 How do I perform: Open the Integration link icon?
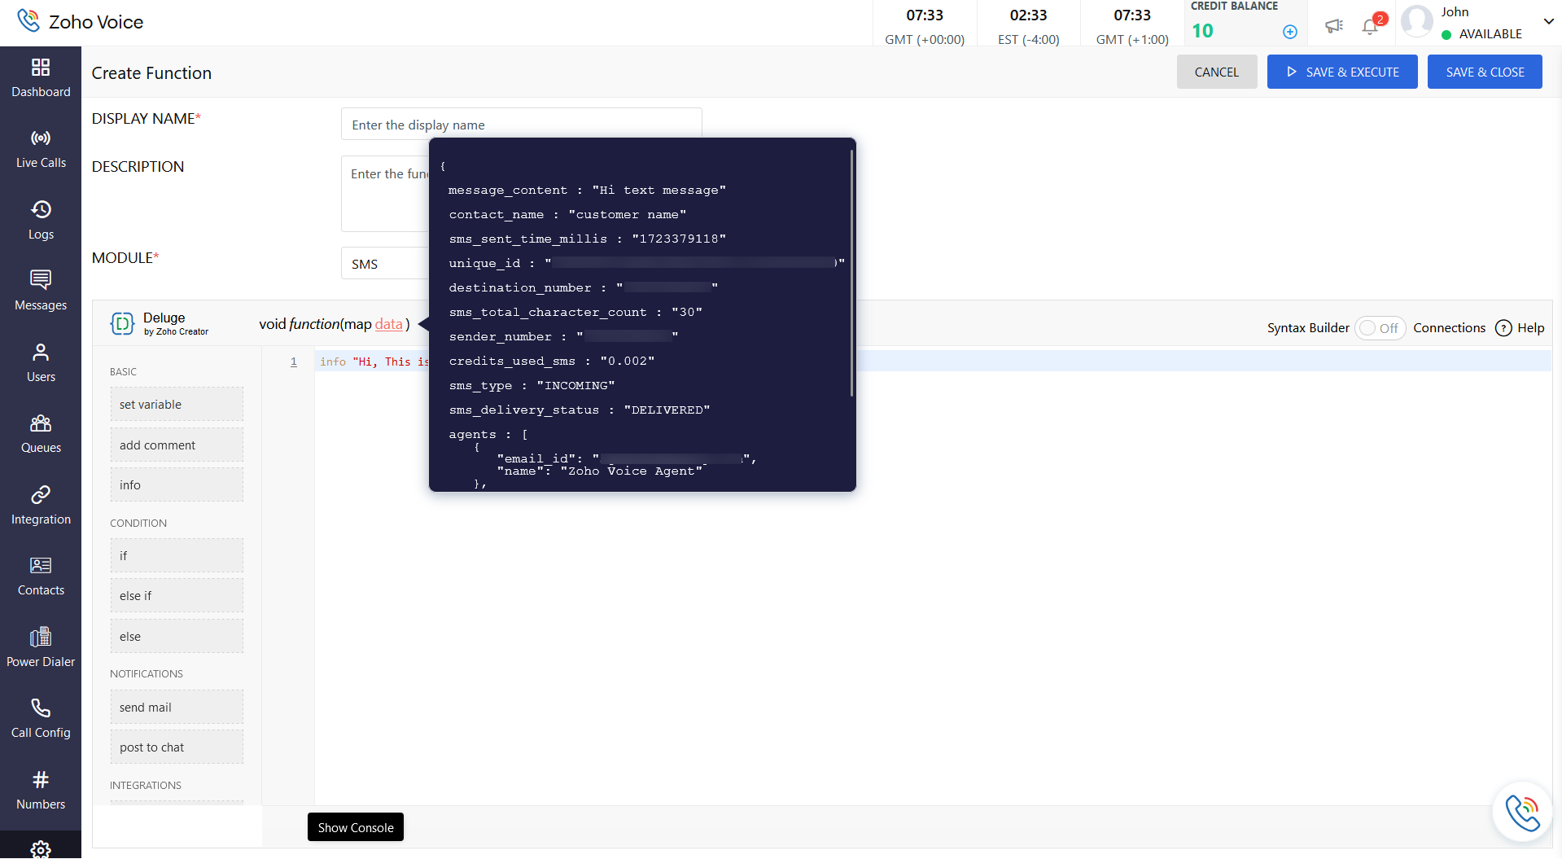pos(41,494)
